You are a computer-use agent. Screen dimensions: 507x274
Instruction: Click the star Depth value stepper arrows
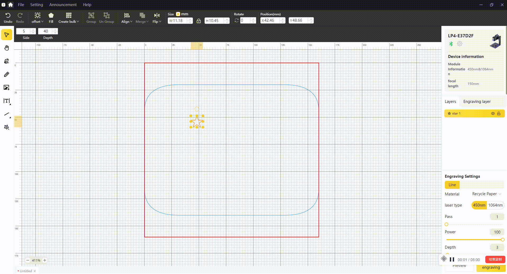(55, 31)
